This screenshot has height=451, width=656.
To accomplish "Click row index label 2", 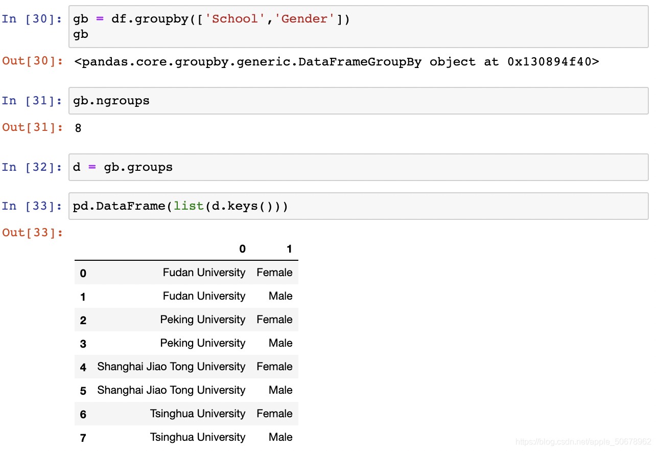I will click(83, 321).
